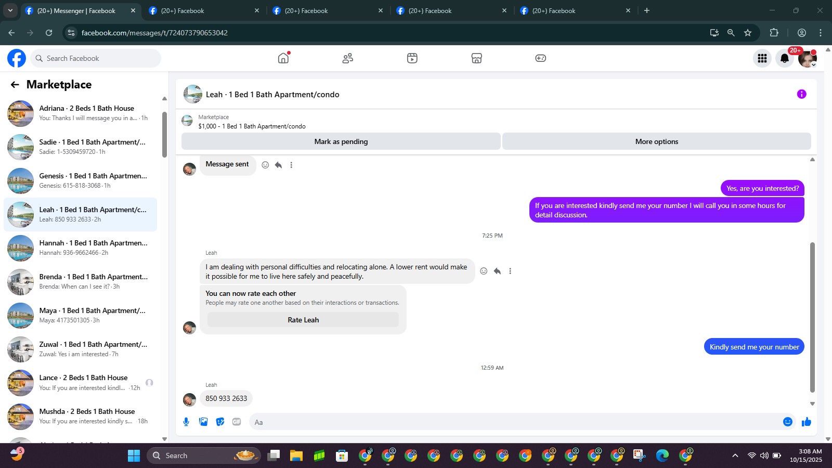Image resolution: width=832 pixels, height=468 pixels.
Task: Open the browser extensions icon
Action: tap(774, 33)
